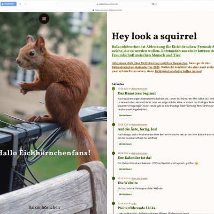Open the Balkonhörnchen-Kalender für 2025 link
Viewport: 214px width, 214px height.
(x=135, y=67)
